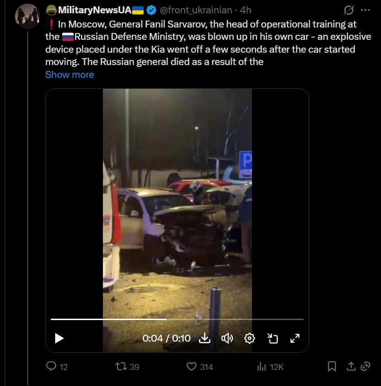The width and height of the screenshot is (381, 386).
Task: Open the three-dot more options menu
Action: pyautogui.click(x=365, y=10)
